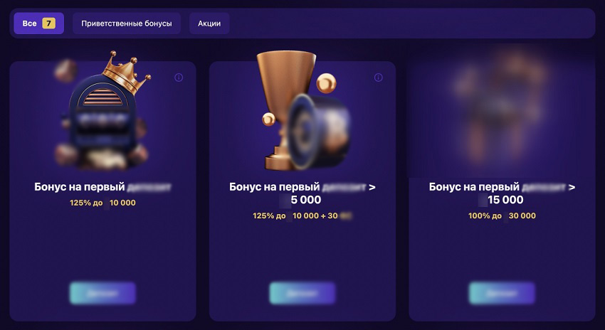Click the Бонус на первый > 5 000 title
Image resolution: width=605 pixels, height=330 pixels.
coord(302,193)
